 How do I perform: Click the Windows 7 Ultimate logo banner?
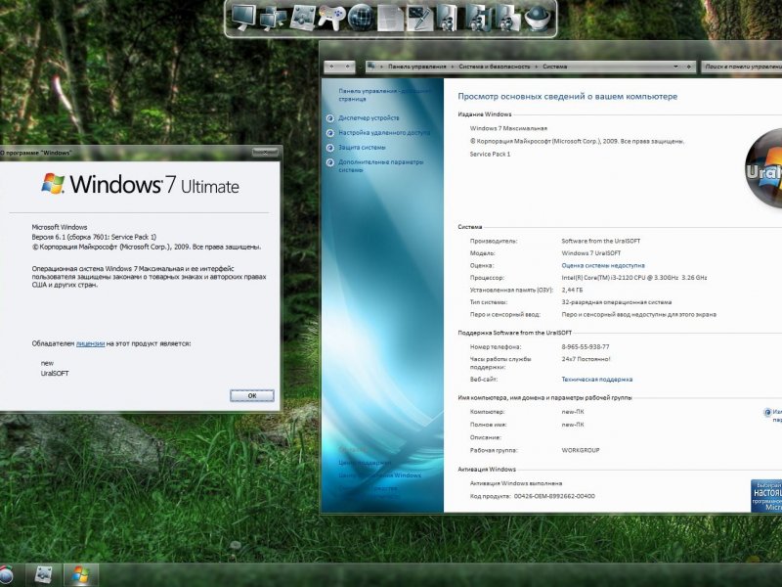140,185
